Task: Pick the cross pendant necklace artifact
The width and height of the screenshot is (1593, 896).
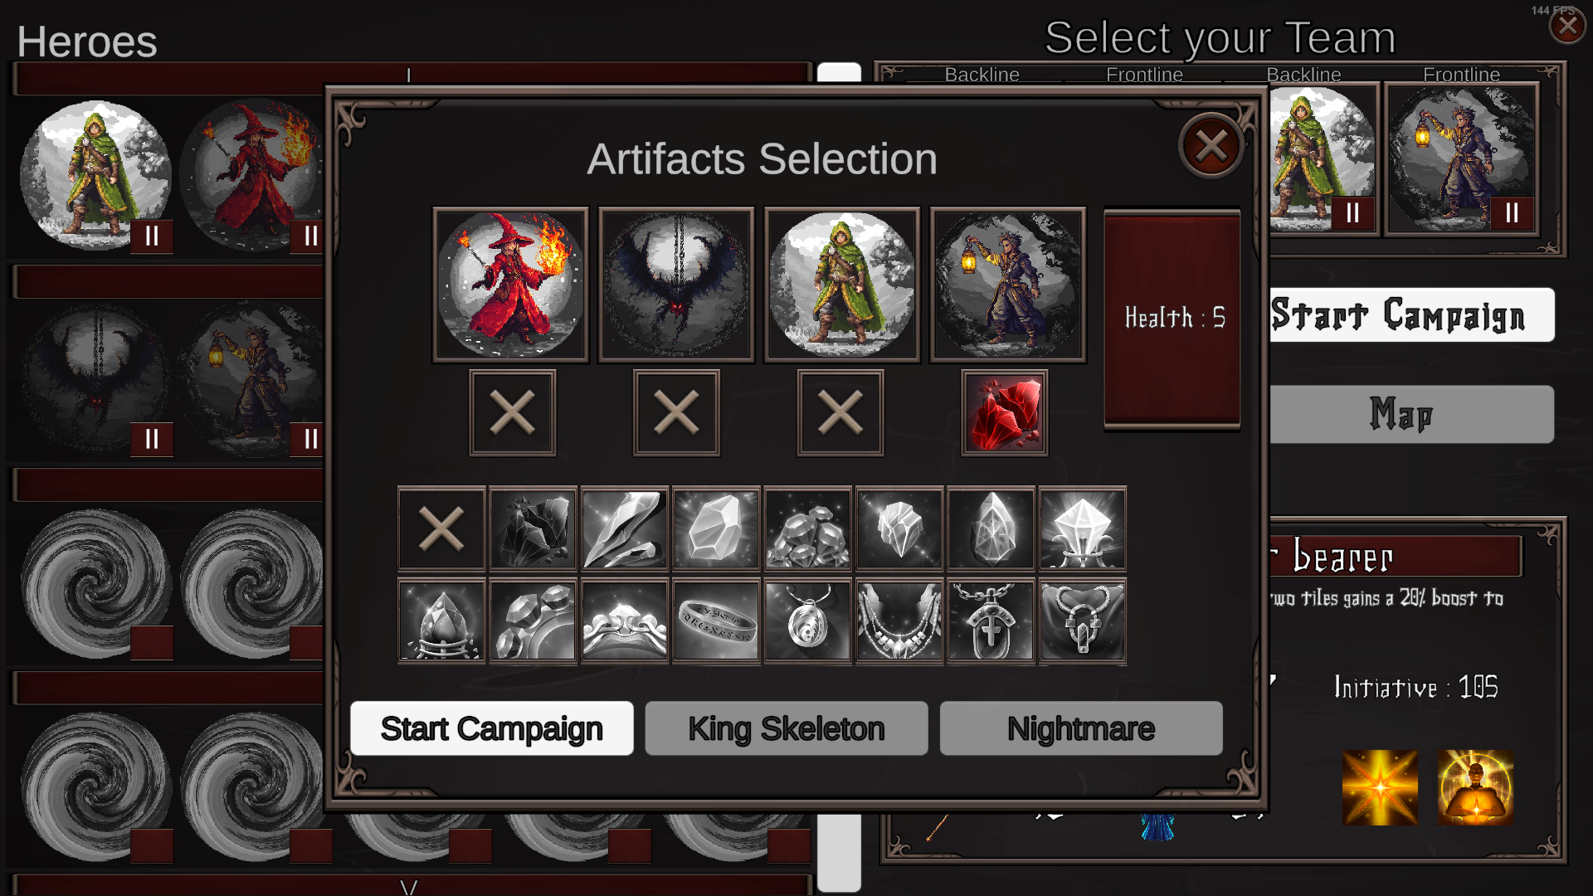Action: click(991, 621)
